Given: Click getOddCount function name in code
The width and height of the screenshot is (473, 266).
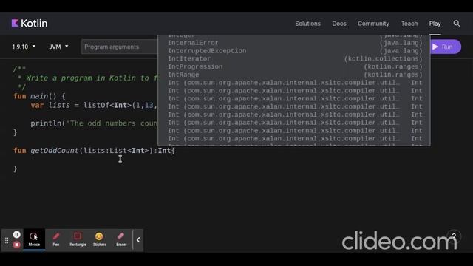Looking at the screenshot, I should pos(54,151).
